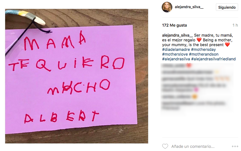The height and width of the screenshot is (151, 241).
Task: Open the #motherandson hashtag
Action: (204, 54)
